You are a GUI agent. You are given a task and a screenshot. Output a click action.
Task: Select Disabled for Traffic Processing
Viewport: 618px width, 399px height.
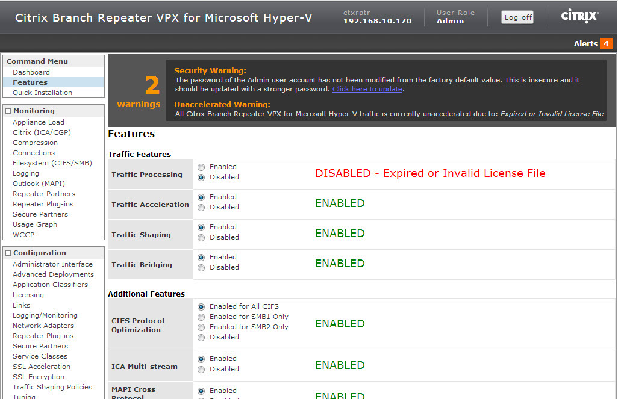point(201,178)
